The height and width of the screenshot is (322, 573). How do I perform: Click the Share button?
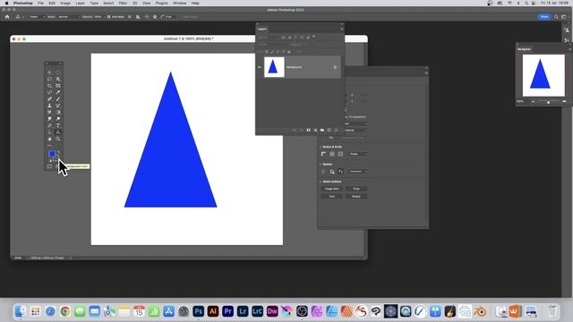point(544,17)
